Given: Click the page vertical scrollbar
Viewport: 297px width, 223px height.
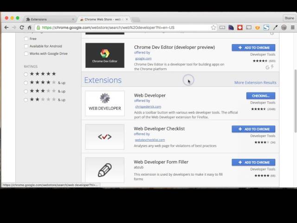Looking at the screenshot, I should 296,101.
